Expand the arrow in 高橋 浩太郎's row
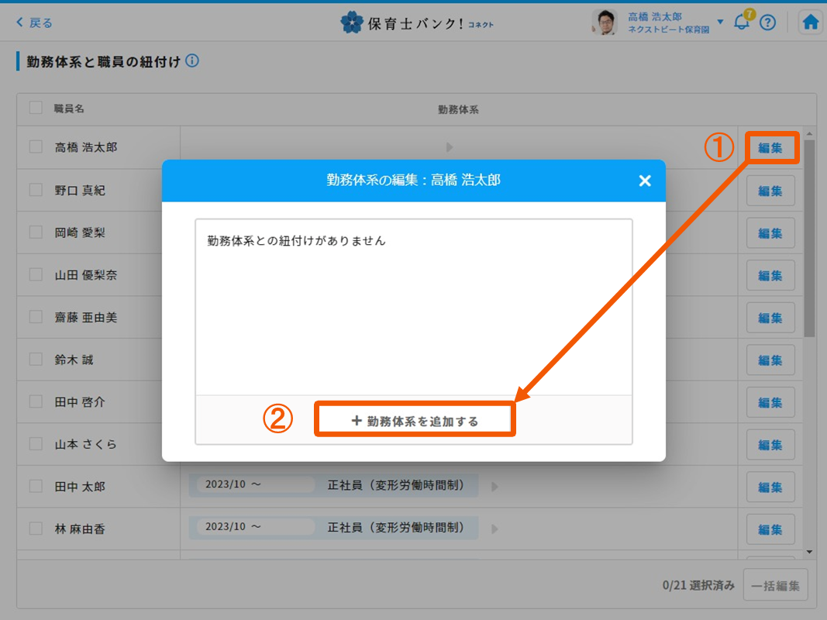827x620 pixels. point(450,147)
